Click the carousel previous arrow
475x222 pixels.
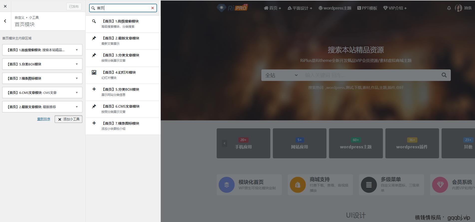(224, 143)
